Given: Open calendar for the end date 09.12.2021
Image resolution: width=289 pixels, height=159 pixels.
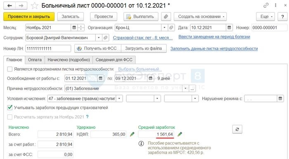Looking at the screenshot, I should click(x=150, y=78).
